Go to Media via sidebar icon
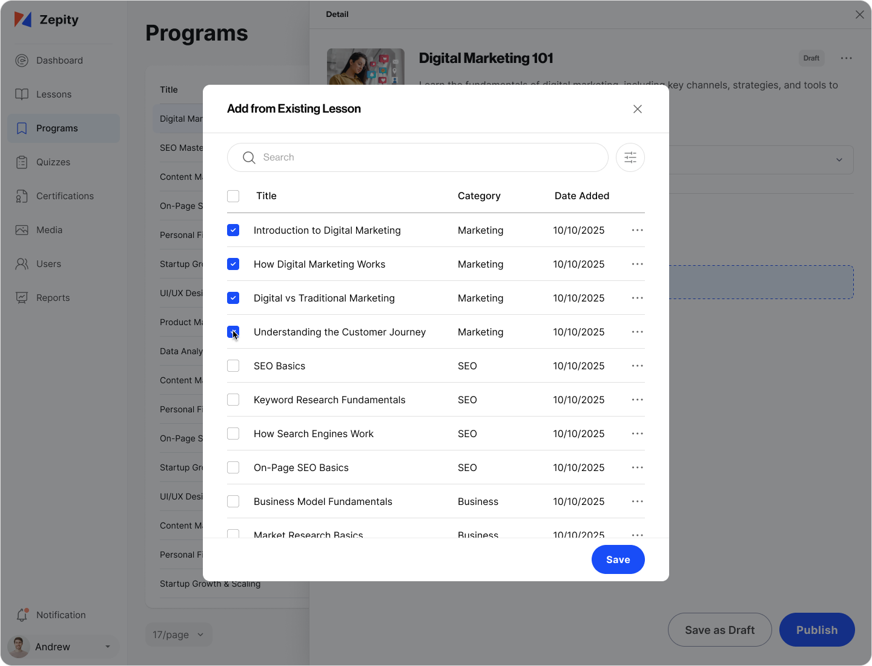This screenshot has height=666, width=872. click(22, 230)
